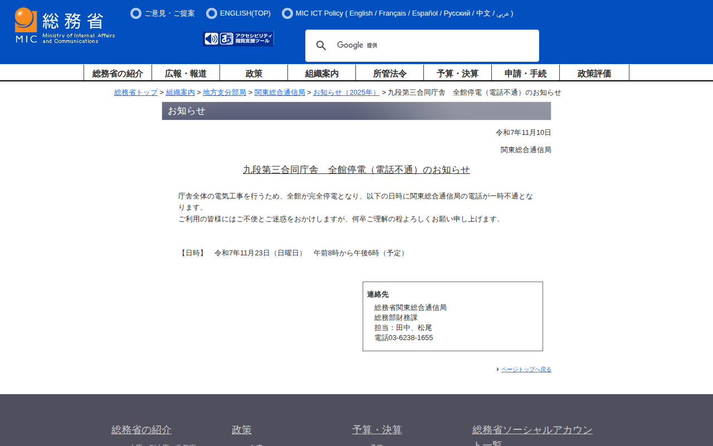
Task: Click the circle icon beside ご意見・ご提案
Action: [x=136, y=13]
